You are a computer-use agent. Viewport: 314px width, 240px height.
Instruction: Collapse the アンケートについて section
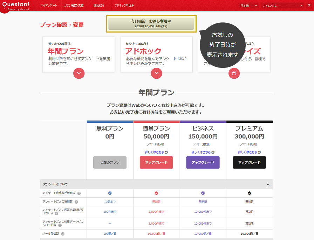click(268, 184)
